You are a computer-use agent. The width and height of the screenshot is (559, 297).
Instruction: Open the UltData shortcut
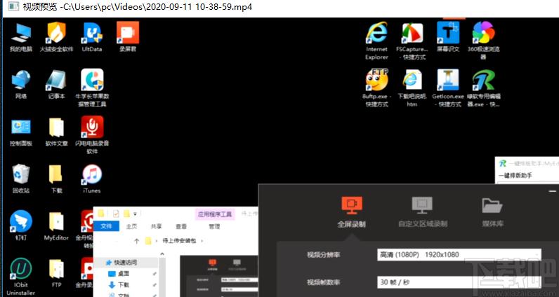92,37
